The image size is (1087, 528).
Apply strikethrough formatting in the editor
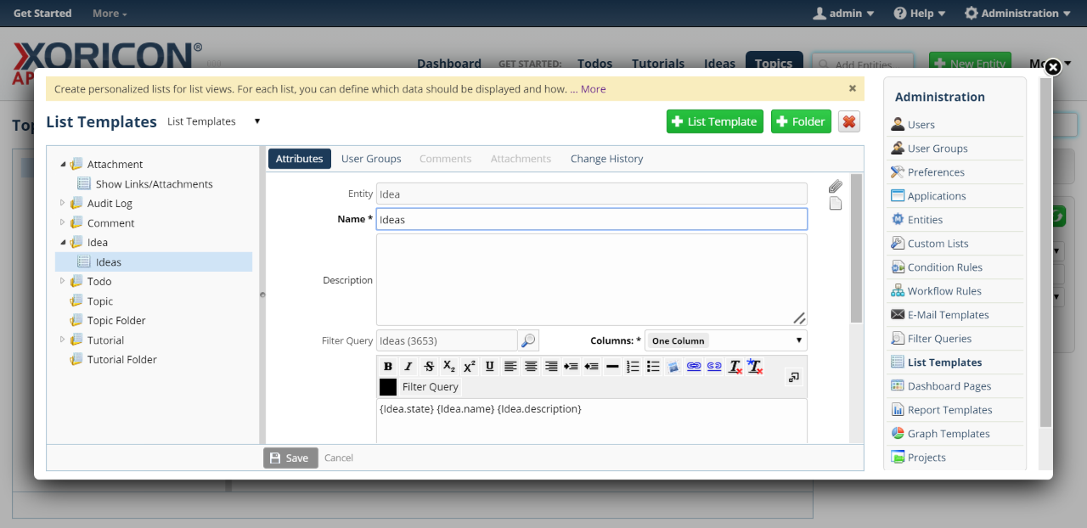429,367
